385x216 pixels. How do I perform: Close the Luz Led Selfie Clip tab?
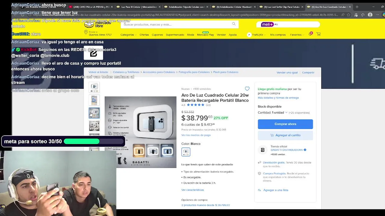pos(302,7)
